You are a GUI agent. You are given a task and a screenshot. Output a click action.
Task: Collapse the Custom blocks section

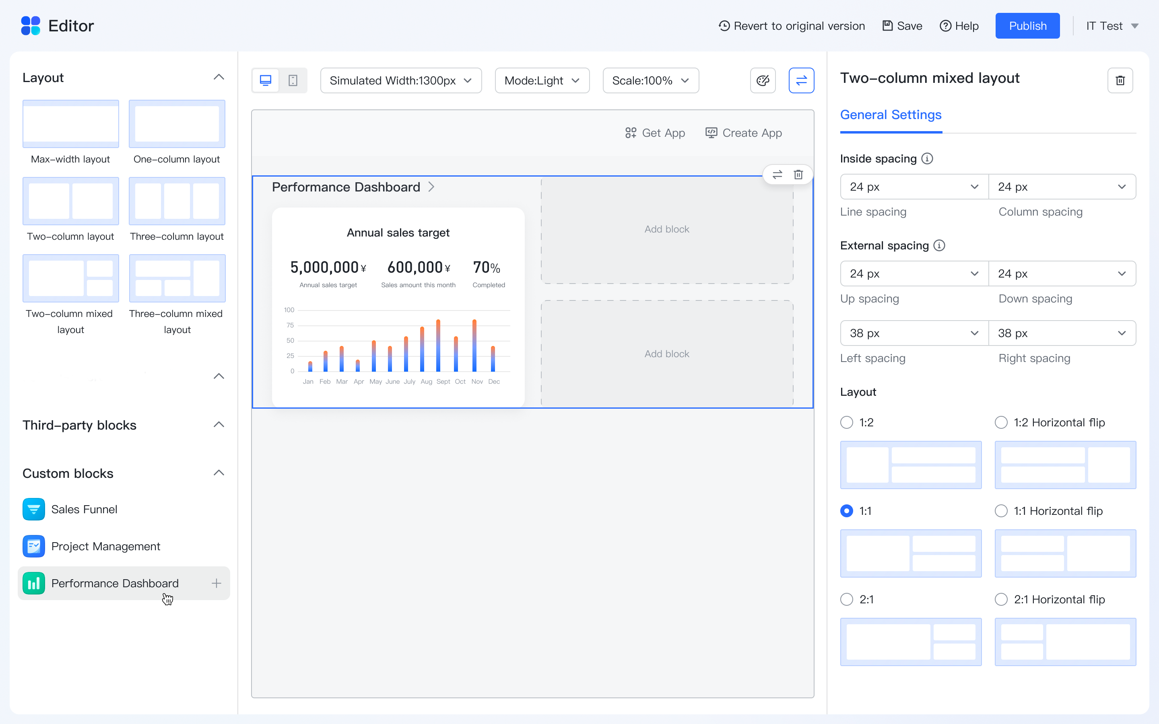click(219, 473)
